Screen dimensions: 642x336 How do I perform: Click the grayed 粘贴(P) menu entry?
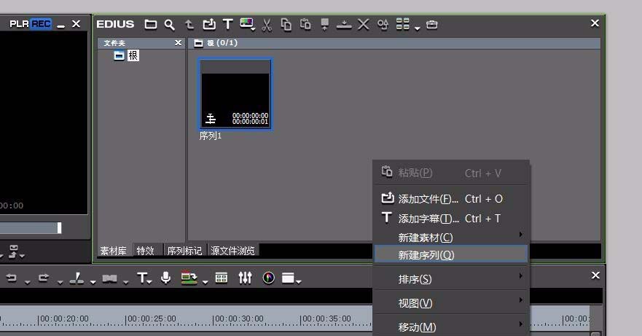[x=451, y=173]
